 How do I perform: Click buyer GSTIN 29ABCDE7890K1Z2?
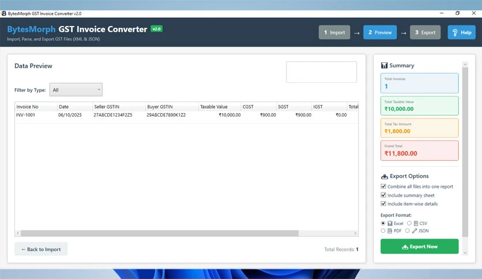click(166, 115)
